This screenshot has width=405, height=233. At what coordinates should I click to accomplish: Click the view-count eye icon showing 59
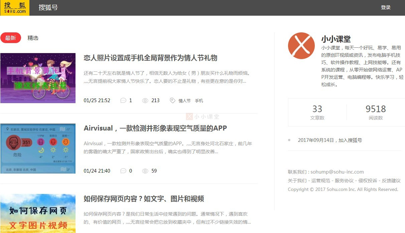click(x=145, y=171)
